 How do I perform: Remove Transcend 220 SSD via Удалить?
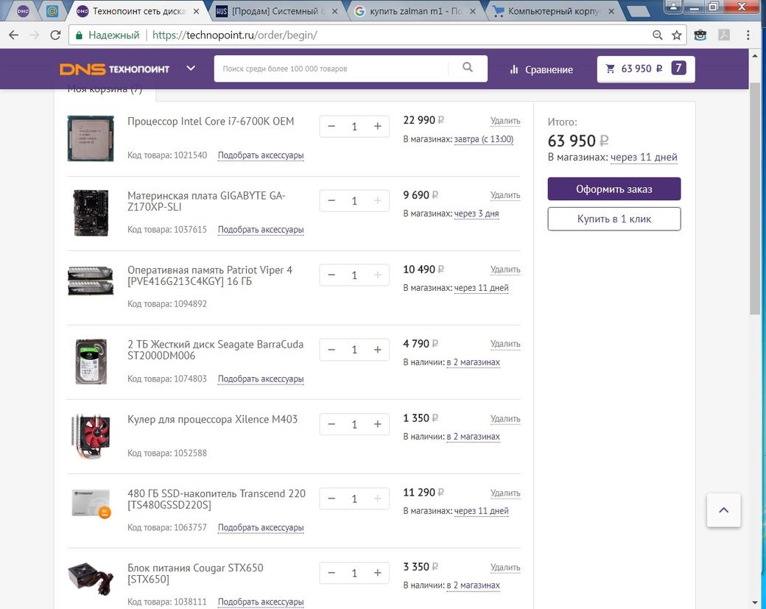point(505,493)
